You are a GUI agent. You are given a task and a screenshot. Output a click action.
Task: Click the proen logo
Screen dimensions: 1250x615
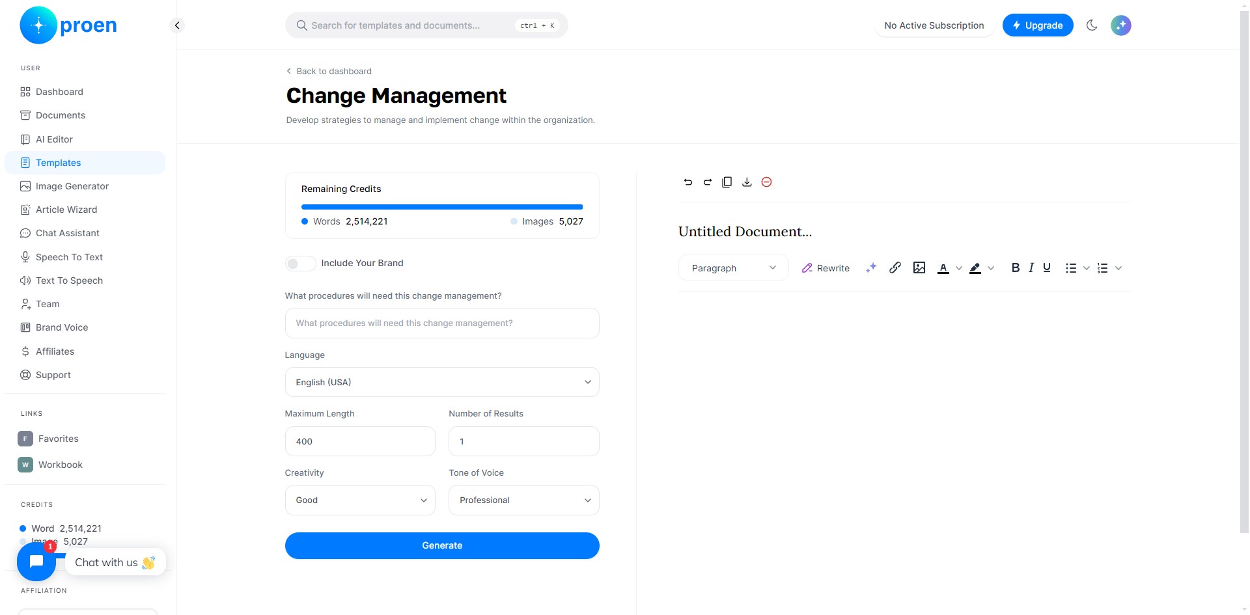[x=68, y=25]
